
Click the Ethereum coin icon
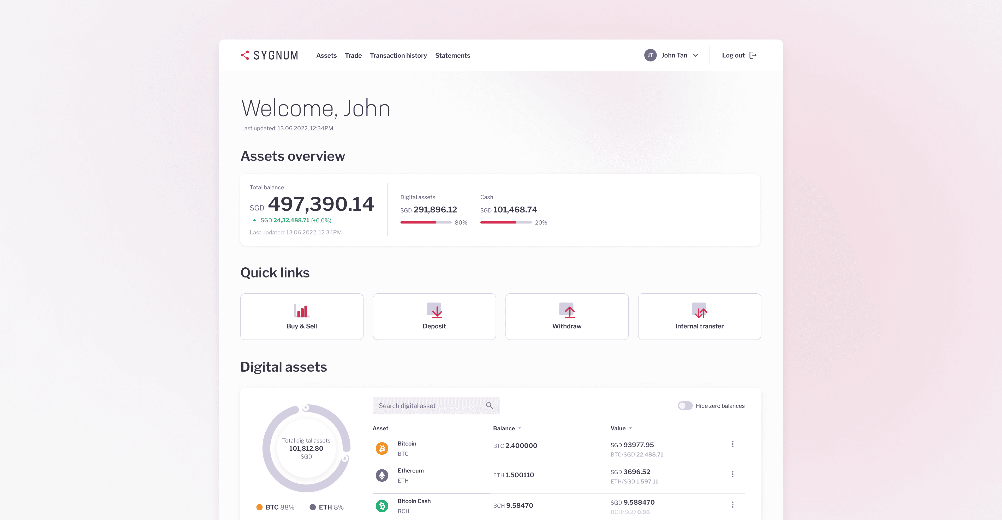pyautogui.click(x=382, y=475)
